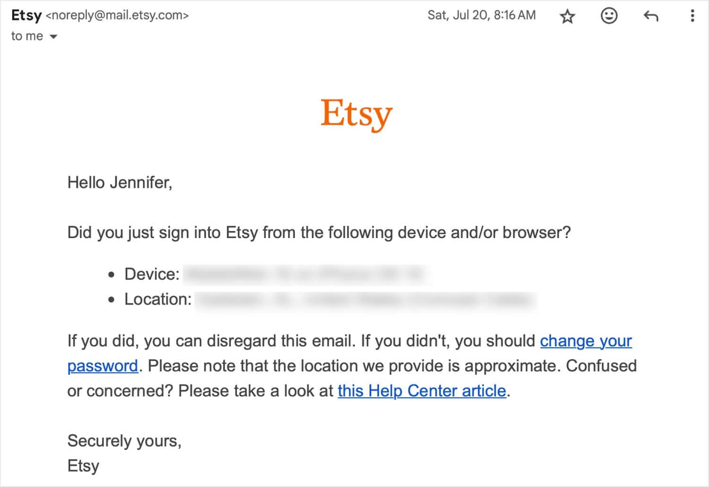709x487 pixels.
Task: Add an emoji reaction to the message
Action: tap(609, 16)
